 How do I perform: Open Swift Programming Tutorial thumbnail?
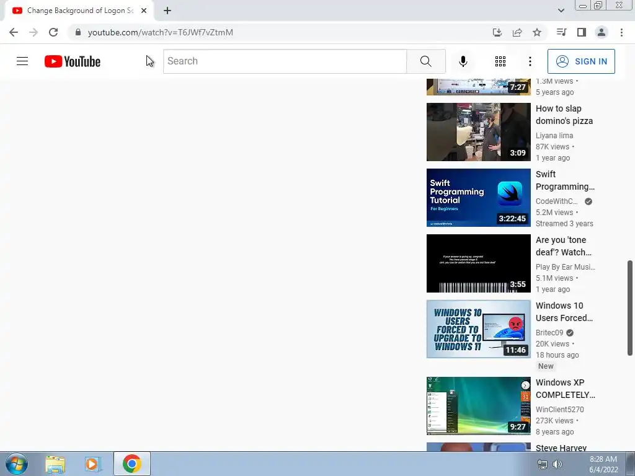(x=478, y=198)
